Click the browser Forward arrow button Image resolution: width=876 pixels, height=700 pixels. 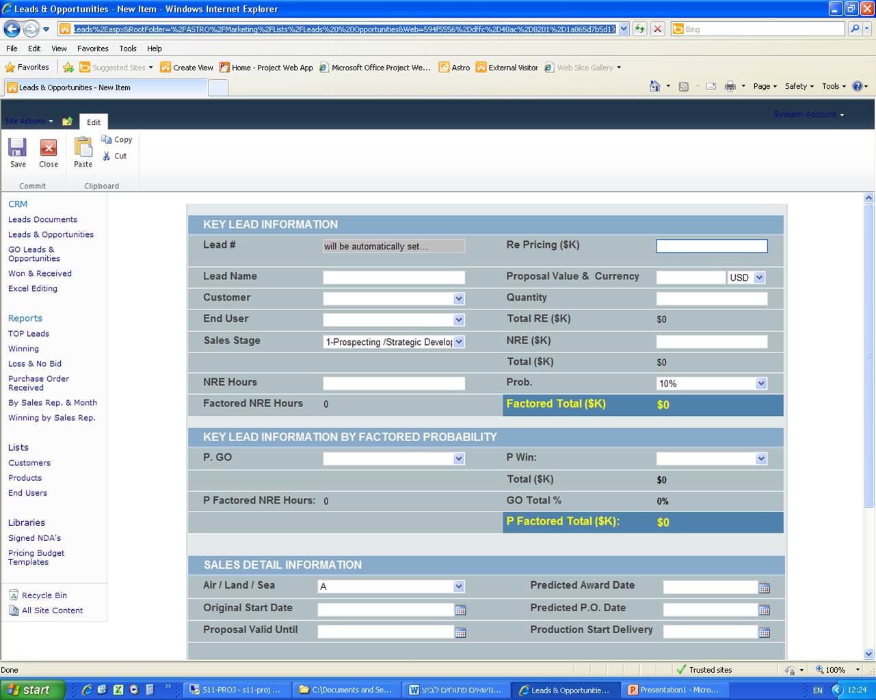(31, 29)
